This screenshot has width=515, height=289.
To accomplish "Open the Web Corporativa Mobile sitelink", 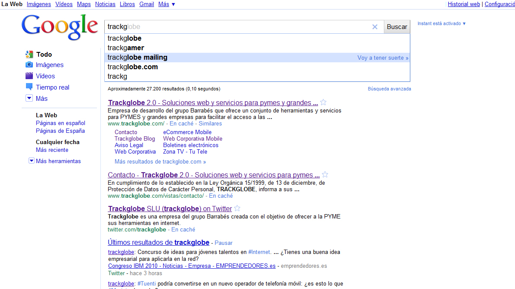I will tap(193, 139).
